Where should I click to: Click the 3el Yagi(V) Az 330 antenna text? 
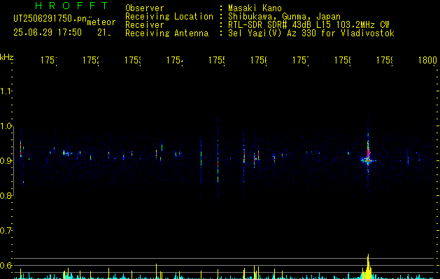click(311, 33)
